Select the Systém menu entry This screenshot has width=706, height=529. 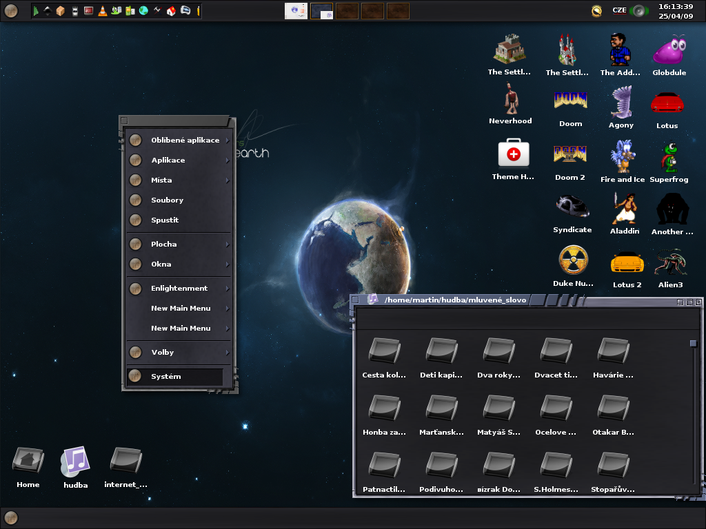click(x=166, y=377)
